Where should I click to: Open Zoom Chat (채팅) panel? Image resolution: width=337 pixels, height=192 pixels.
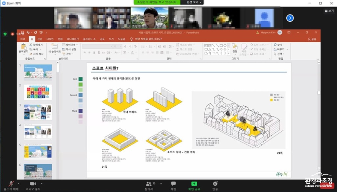(173, 186)
